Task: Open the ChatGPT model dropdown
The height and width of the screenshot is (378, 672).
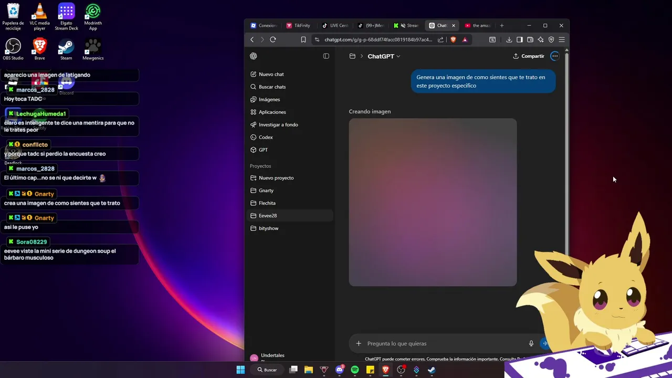Action: click(x=384, y=56)
